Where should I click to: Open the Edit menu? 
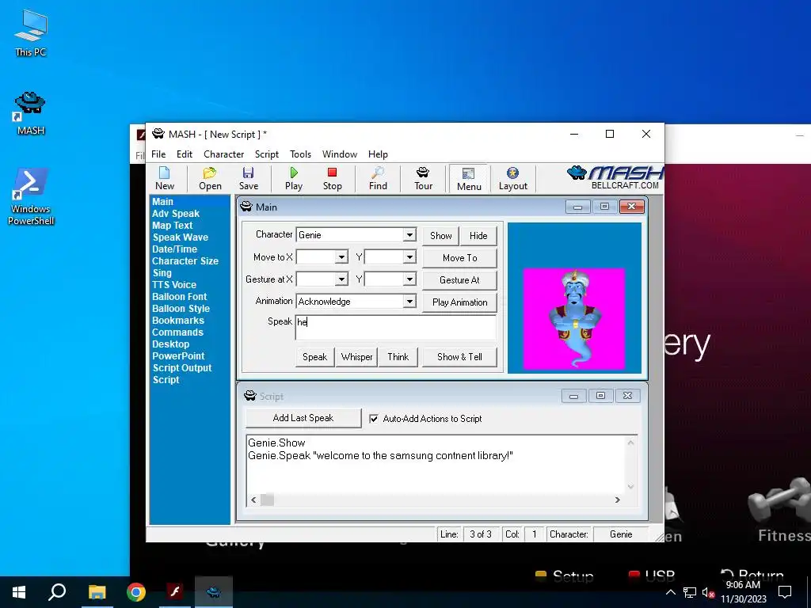[184, 154]
